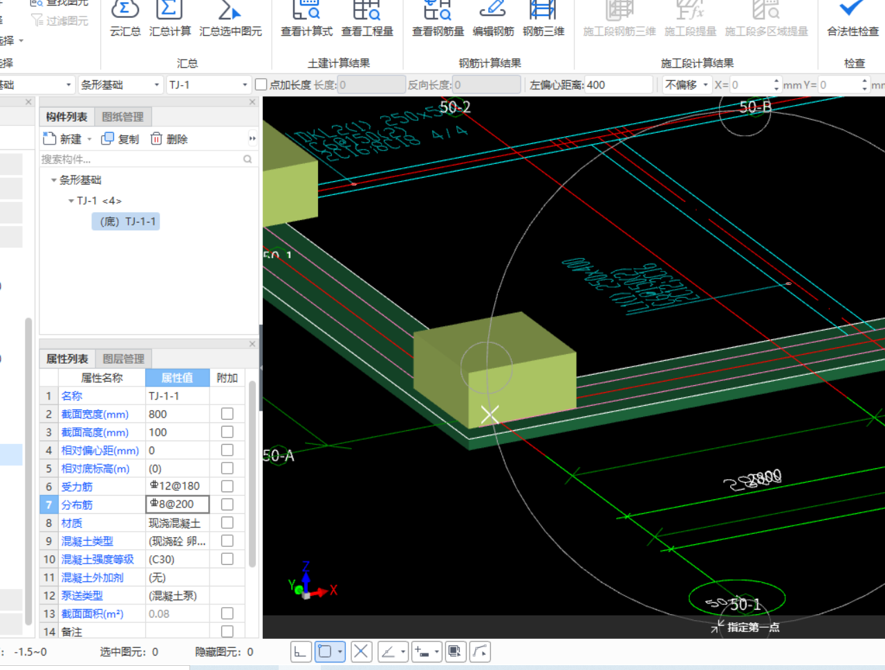
Task: Open dropdown arrow next to 新建
Action: [89, 140]
